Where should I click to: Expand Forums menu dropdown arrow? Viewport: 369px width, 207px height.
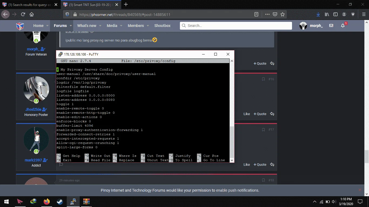71,26
